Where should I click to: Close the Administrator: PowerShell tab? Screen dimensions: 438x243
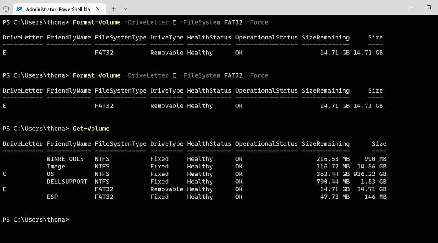(x=98, y=9)
